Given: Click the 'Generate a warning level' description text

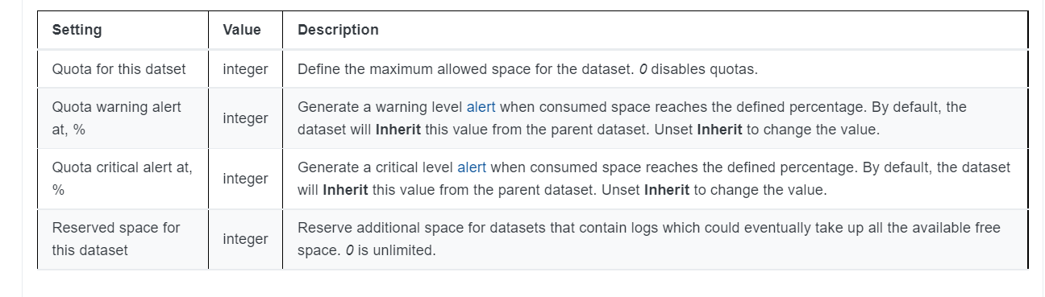Looking at the screenshot, I should (x=631, y=118).
